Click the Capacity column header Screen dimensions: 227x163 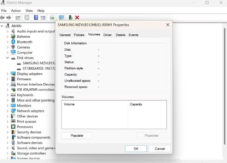145,104
